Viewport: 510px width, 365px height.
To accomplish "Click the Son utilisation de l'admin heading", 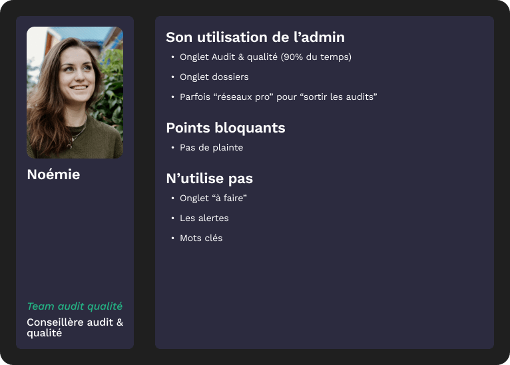I will click(255, 37).
